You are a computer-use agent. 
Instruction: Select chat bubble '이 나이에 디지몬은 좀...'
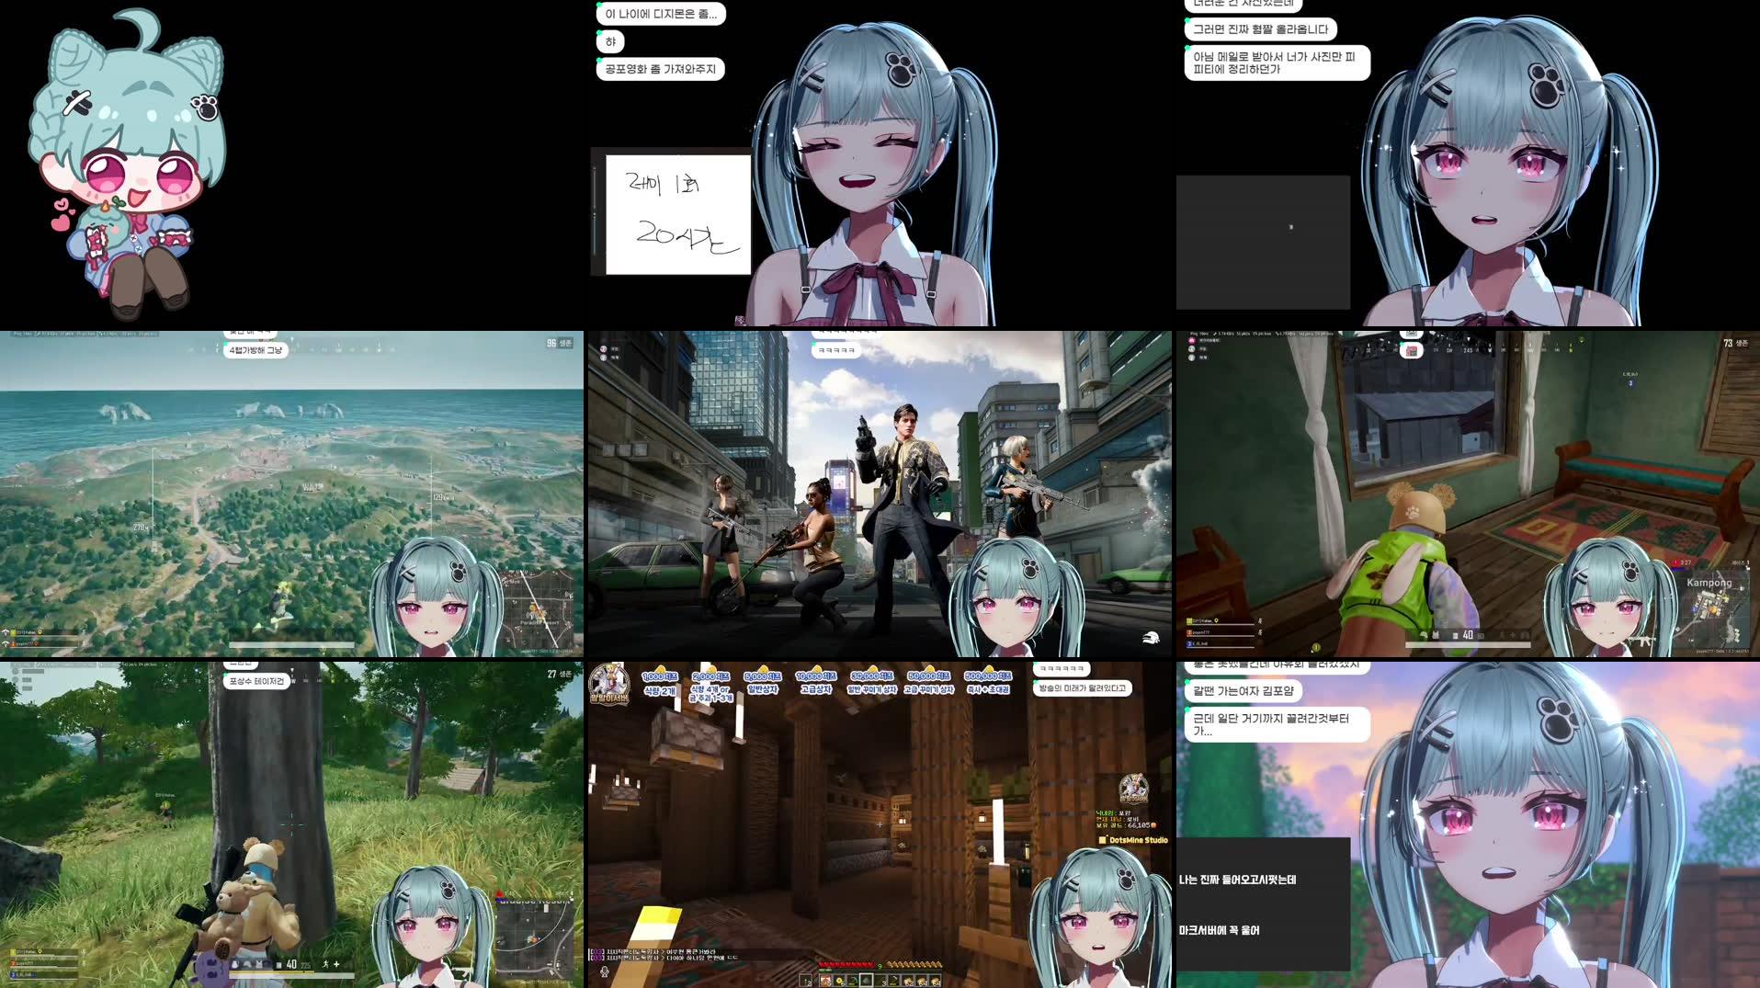(x=661, y=14)
